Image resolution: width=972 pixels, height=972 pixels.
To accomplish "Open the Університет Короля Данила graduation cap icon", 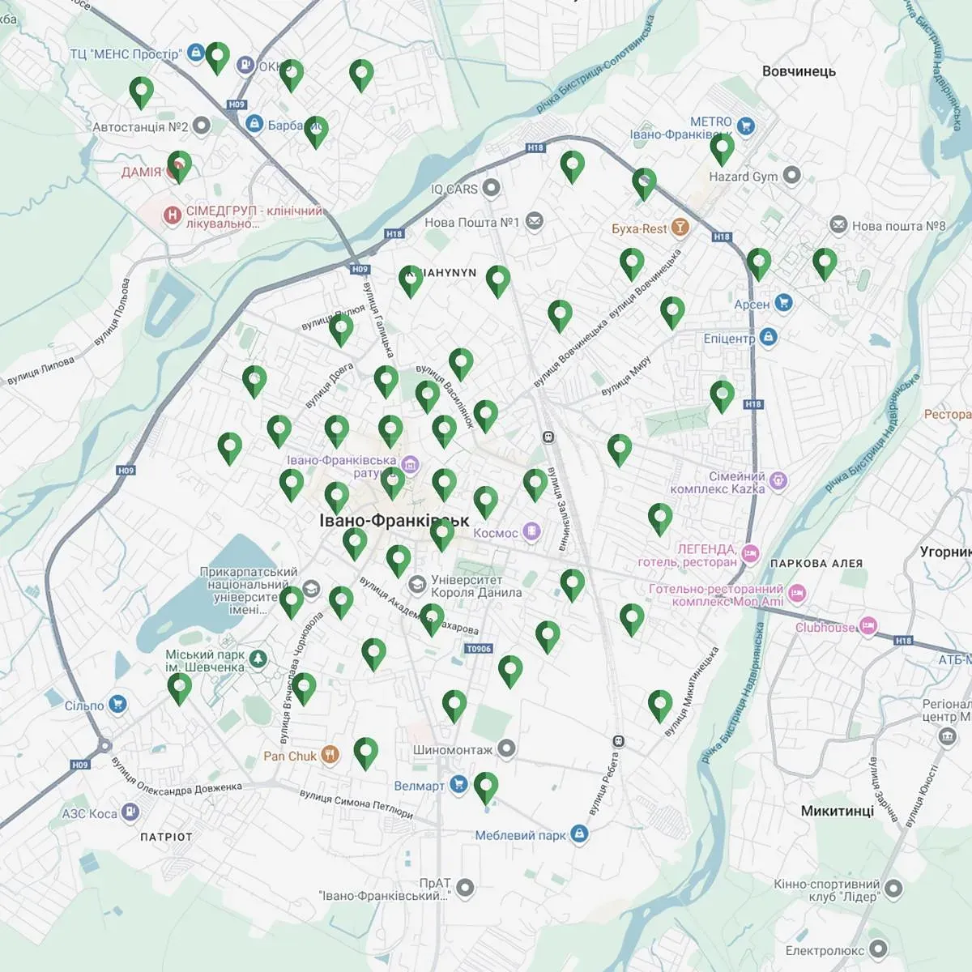I will coord(416,584).
